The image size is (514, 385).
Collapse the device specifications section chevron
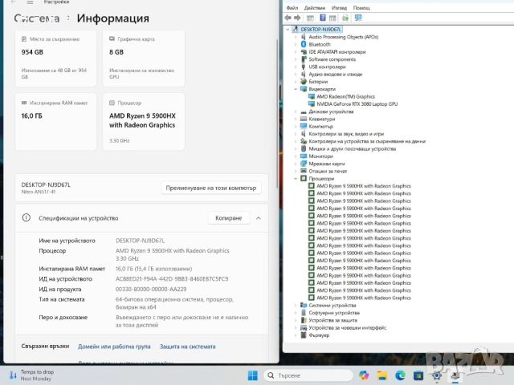[259, 217]
